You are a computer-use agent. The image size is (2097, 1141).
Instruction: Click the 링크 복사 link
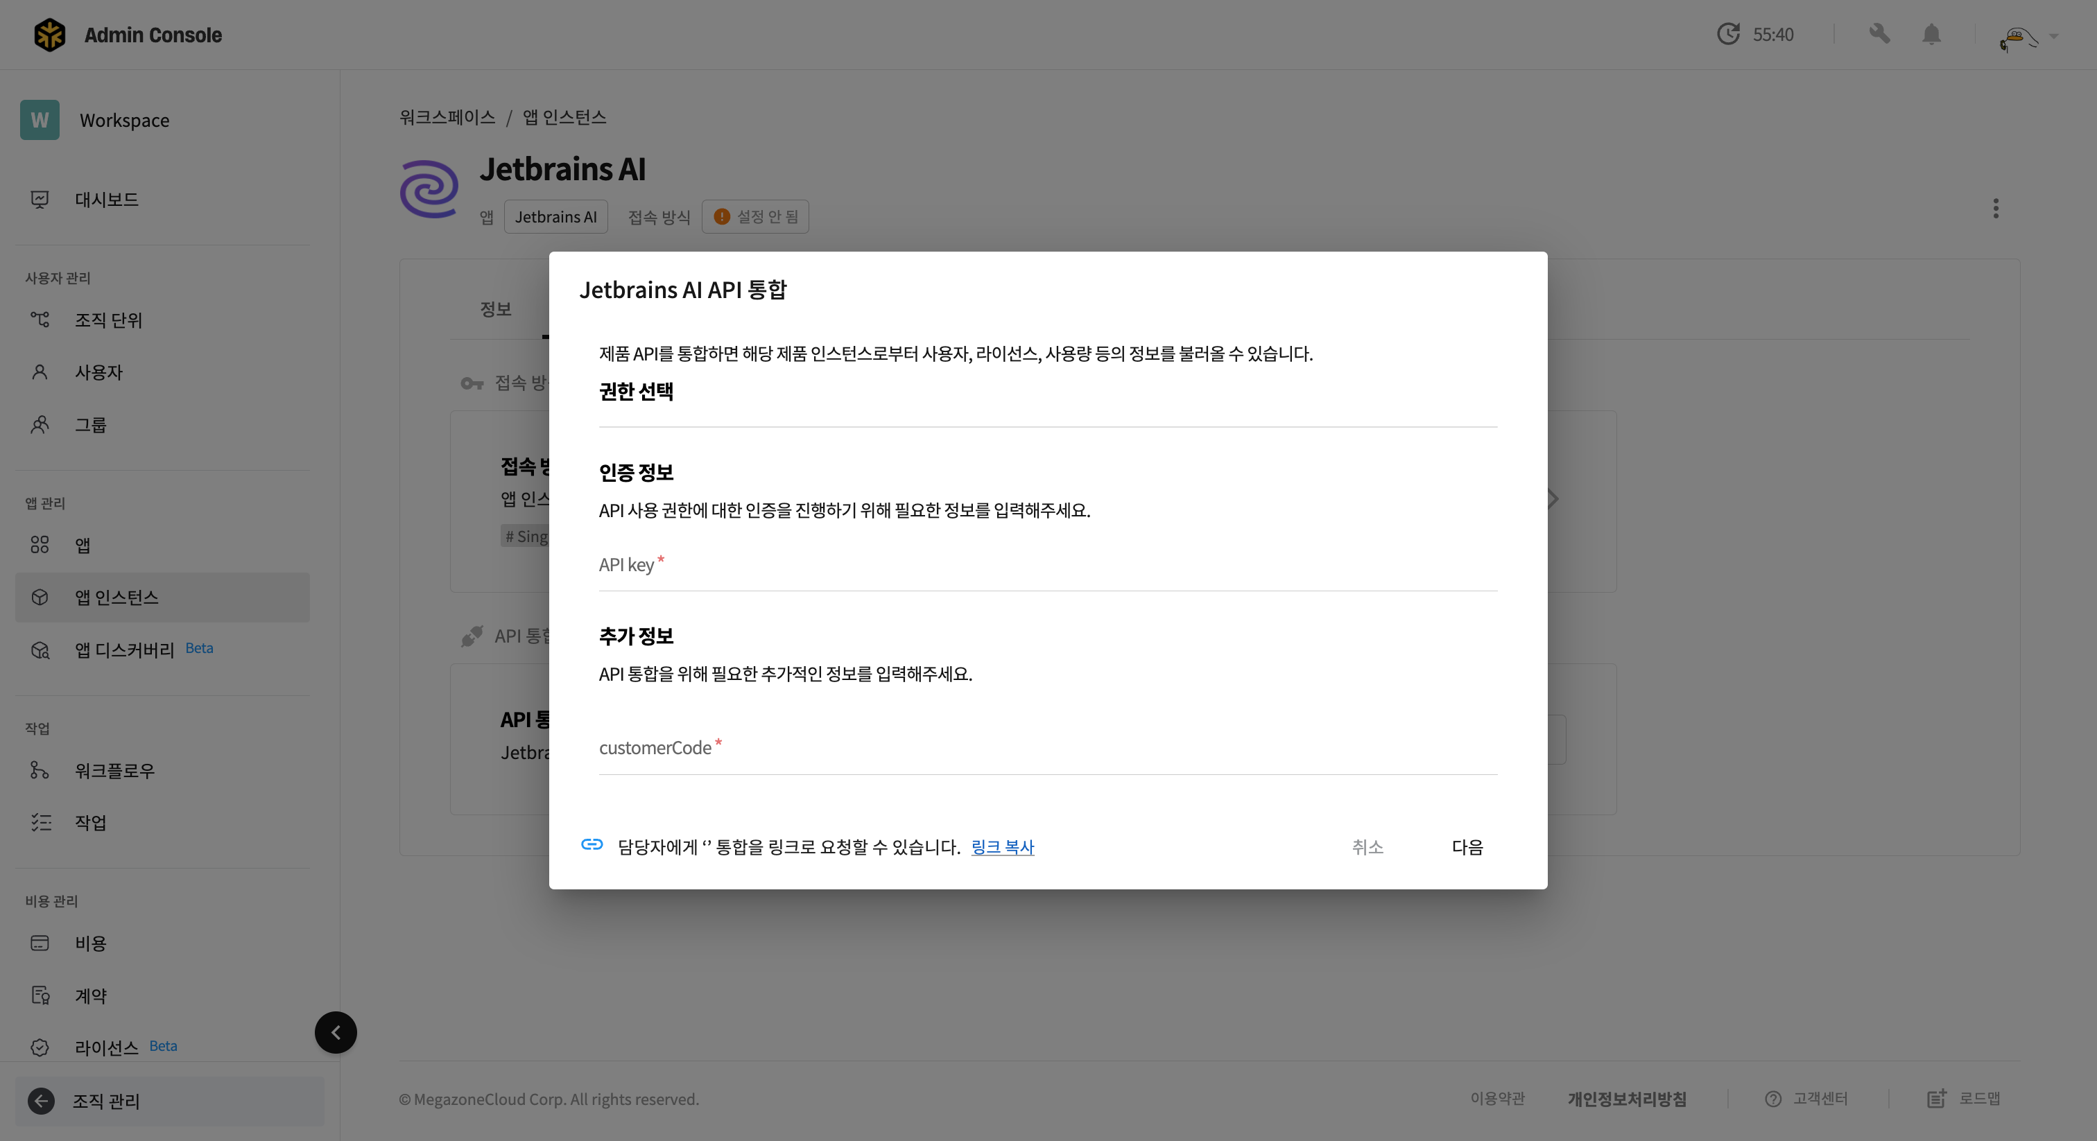1002,847
